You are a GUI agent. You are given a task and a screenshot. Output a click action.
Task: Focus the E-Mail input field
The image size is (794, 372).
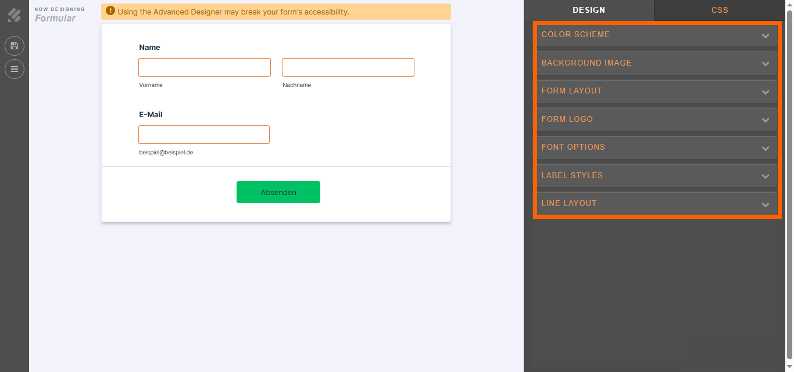(204, 135)
